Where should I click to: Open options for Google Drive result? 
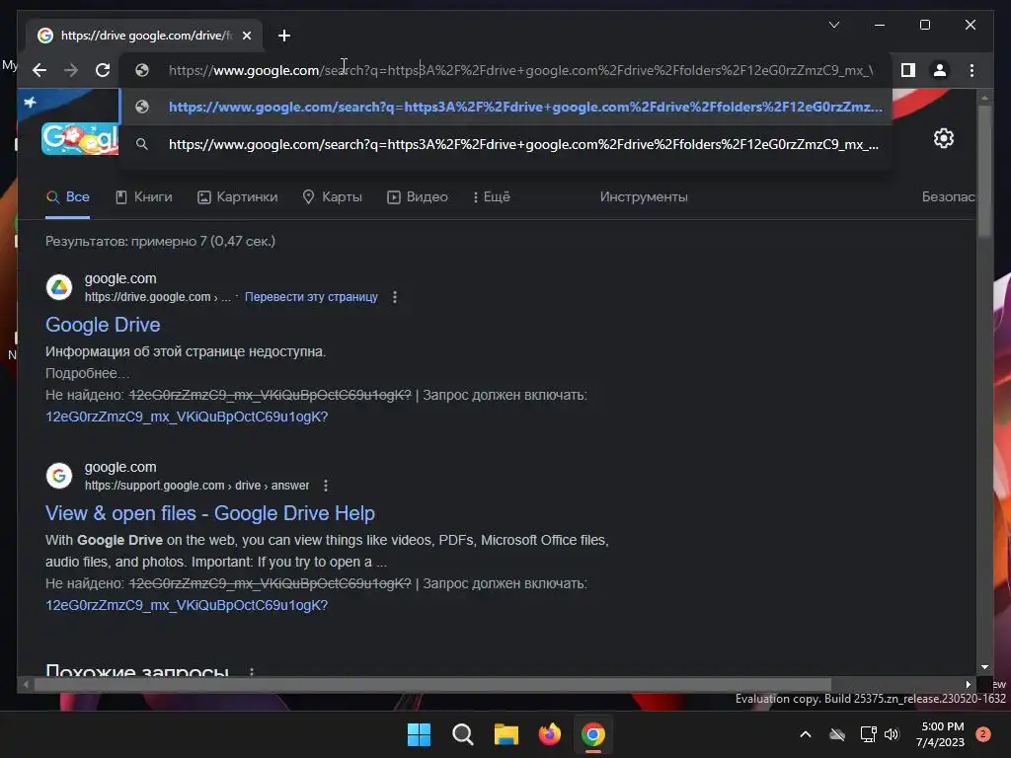[x=395, y=297]
